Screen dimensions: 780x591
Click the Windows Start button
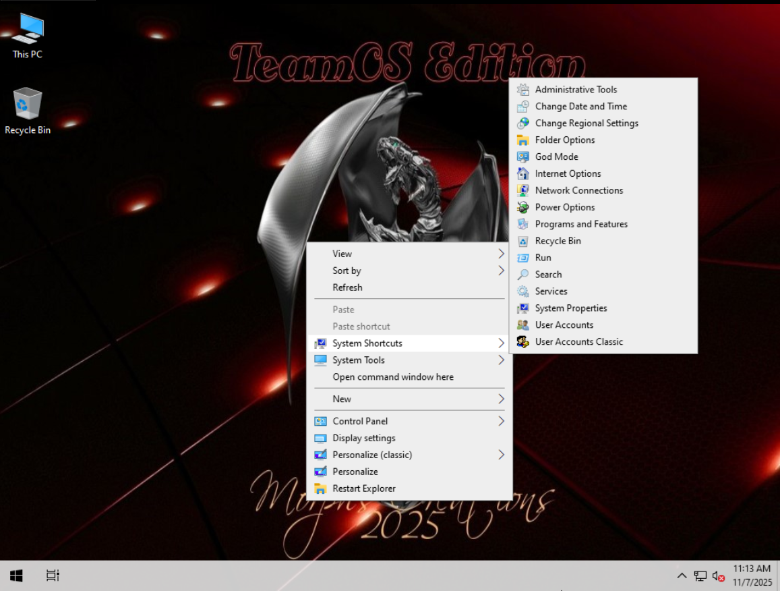(x=17, y=575)
